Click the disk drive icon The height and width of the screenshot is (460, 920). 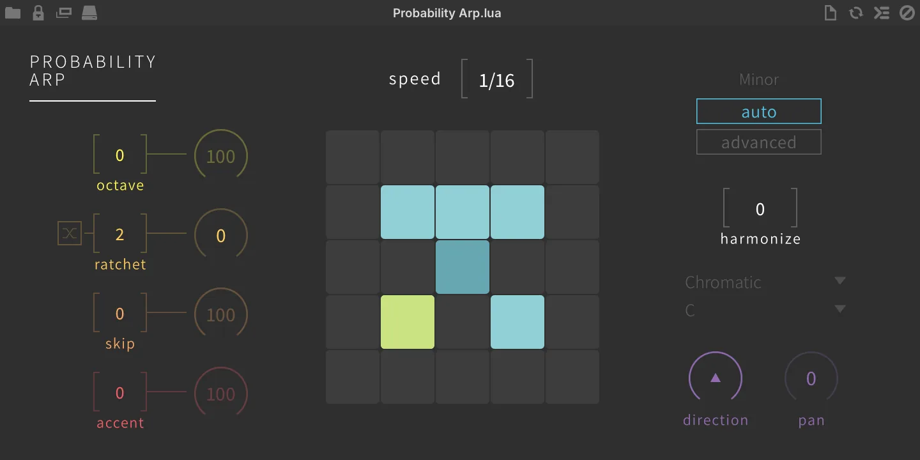[x=89, y=13]
